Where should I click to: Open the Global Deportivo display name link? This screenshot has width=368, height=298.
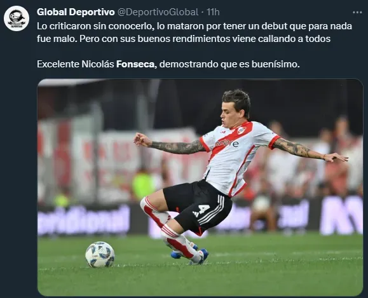point(76,12)
